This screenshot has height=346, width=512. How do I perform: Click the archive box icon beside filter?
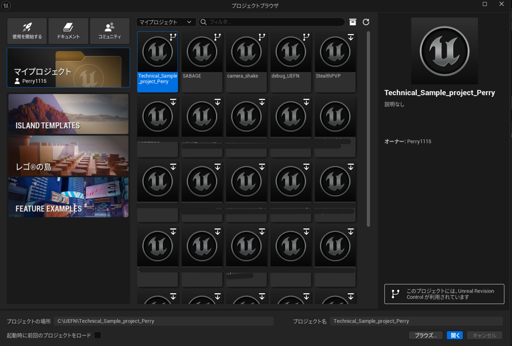352,22
